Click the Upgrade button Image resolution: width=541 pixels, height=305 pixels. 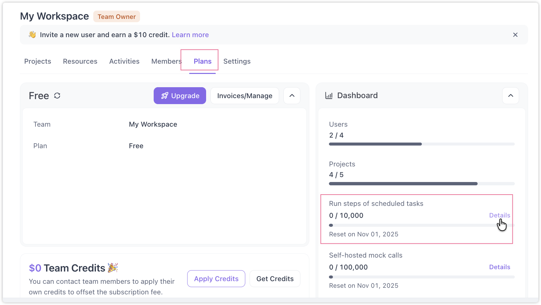tap(180, 96)
